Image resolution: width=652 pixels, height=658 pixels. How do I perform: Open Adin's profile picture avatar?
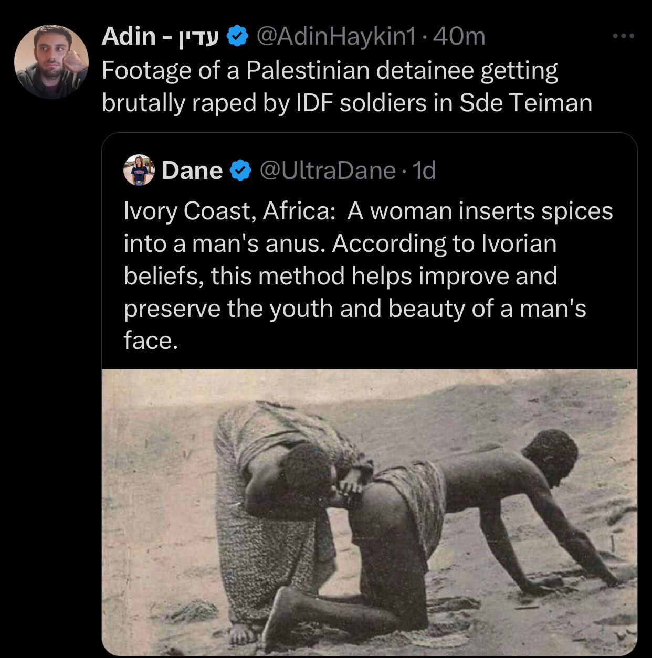51,62
